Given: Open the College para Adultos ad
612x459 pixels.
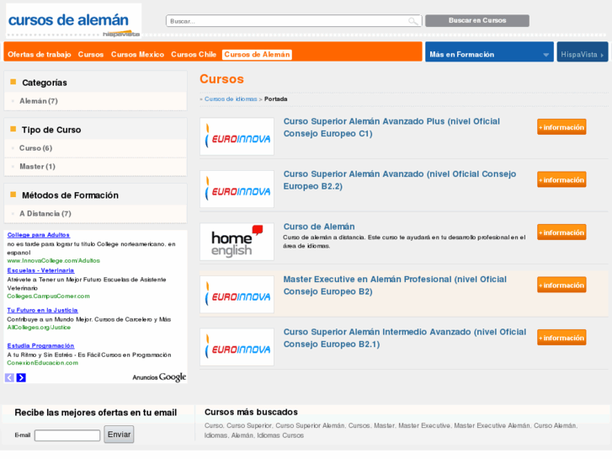Looking at the screenshot, I should point(38,235).
